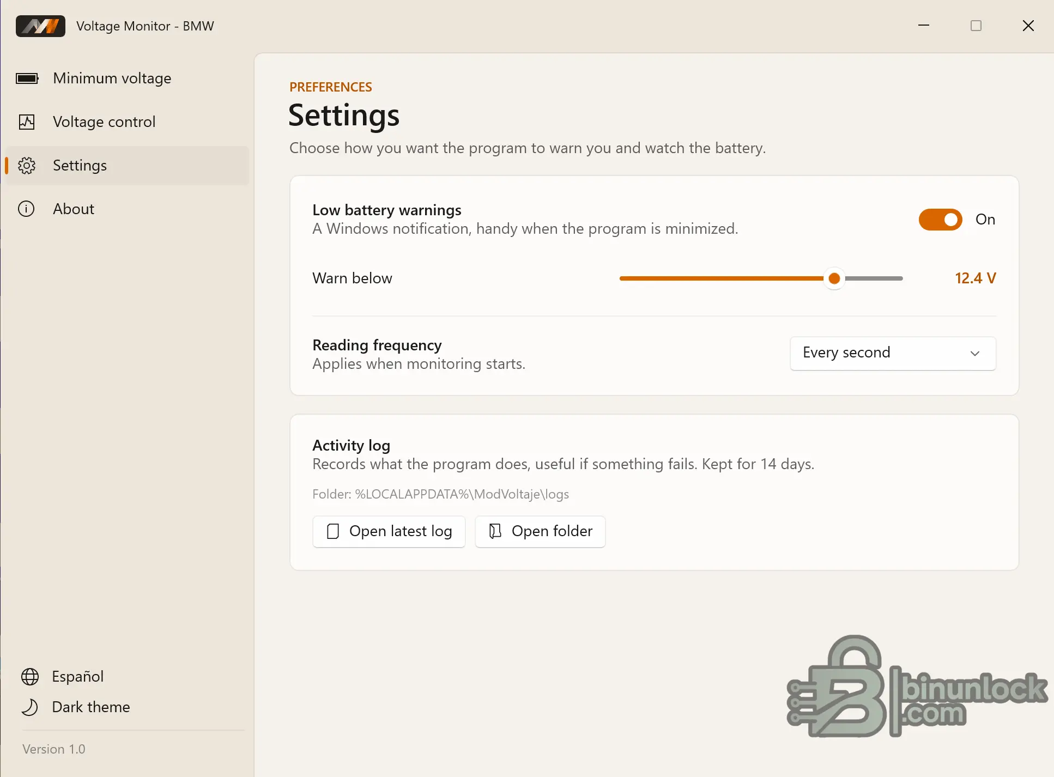The image size is (1054, 777).
Task: Click the globe icon for language
Action: click(x=30, y=677)
